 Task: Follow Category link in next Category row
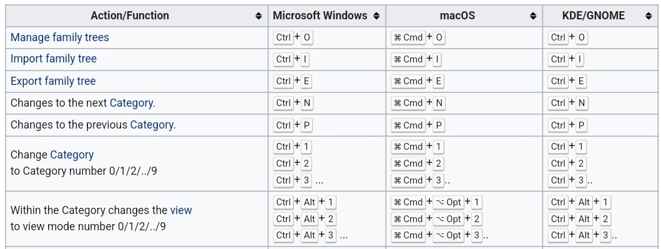point(131,103)
